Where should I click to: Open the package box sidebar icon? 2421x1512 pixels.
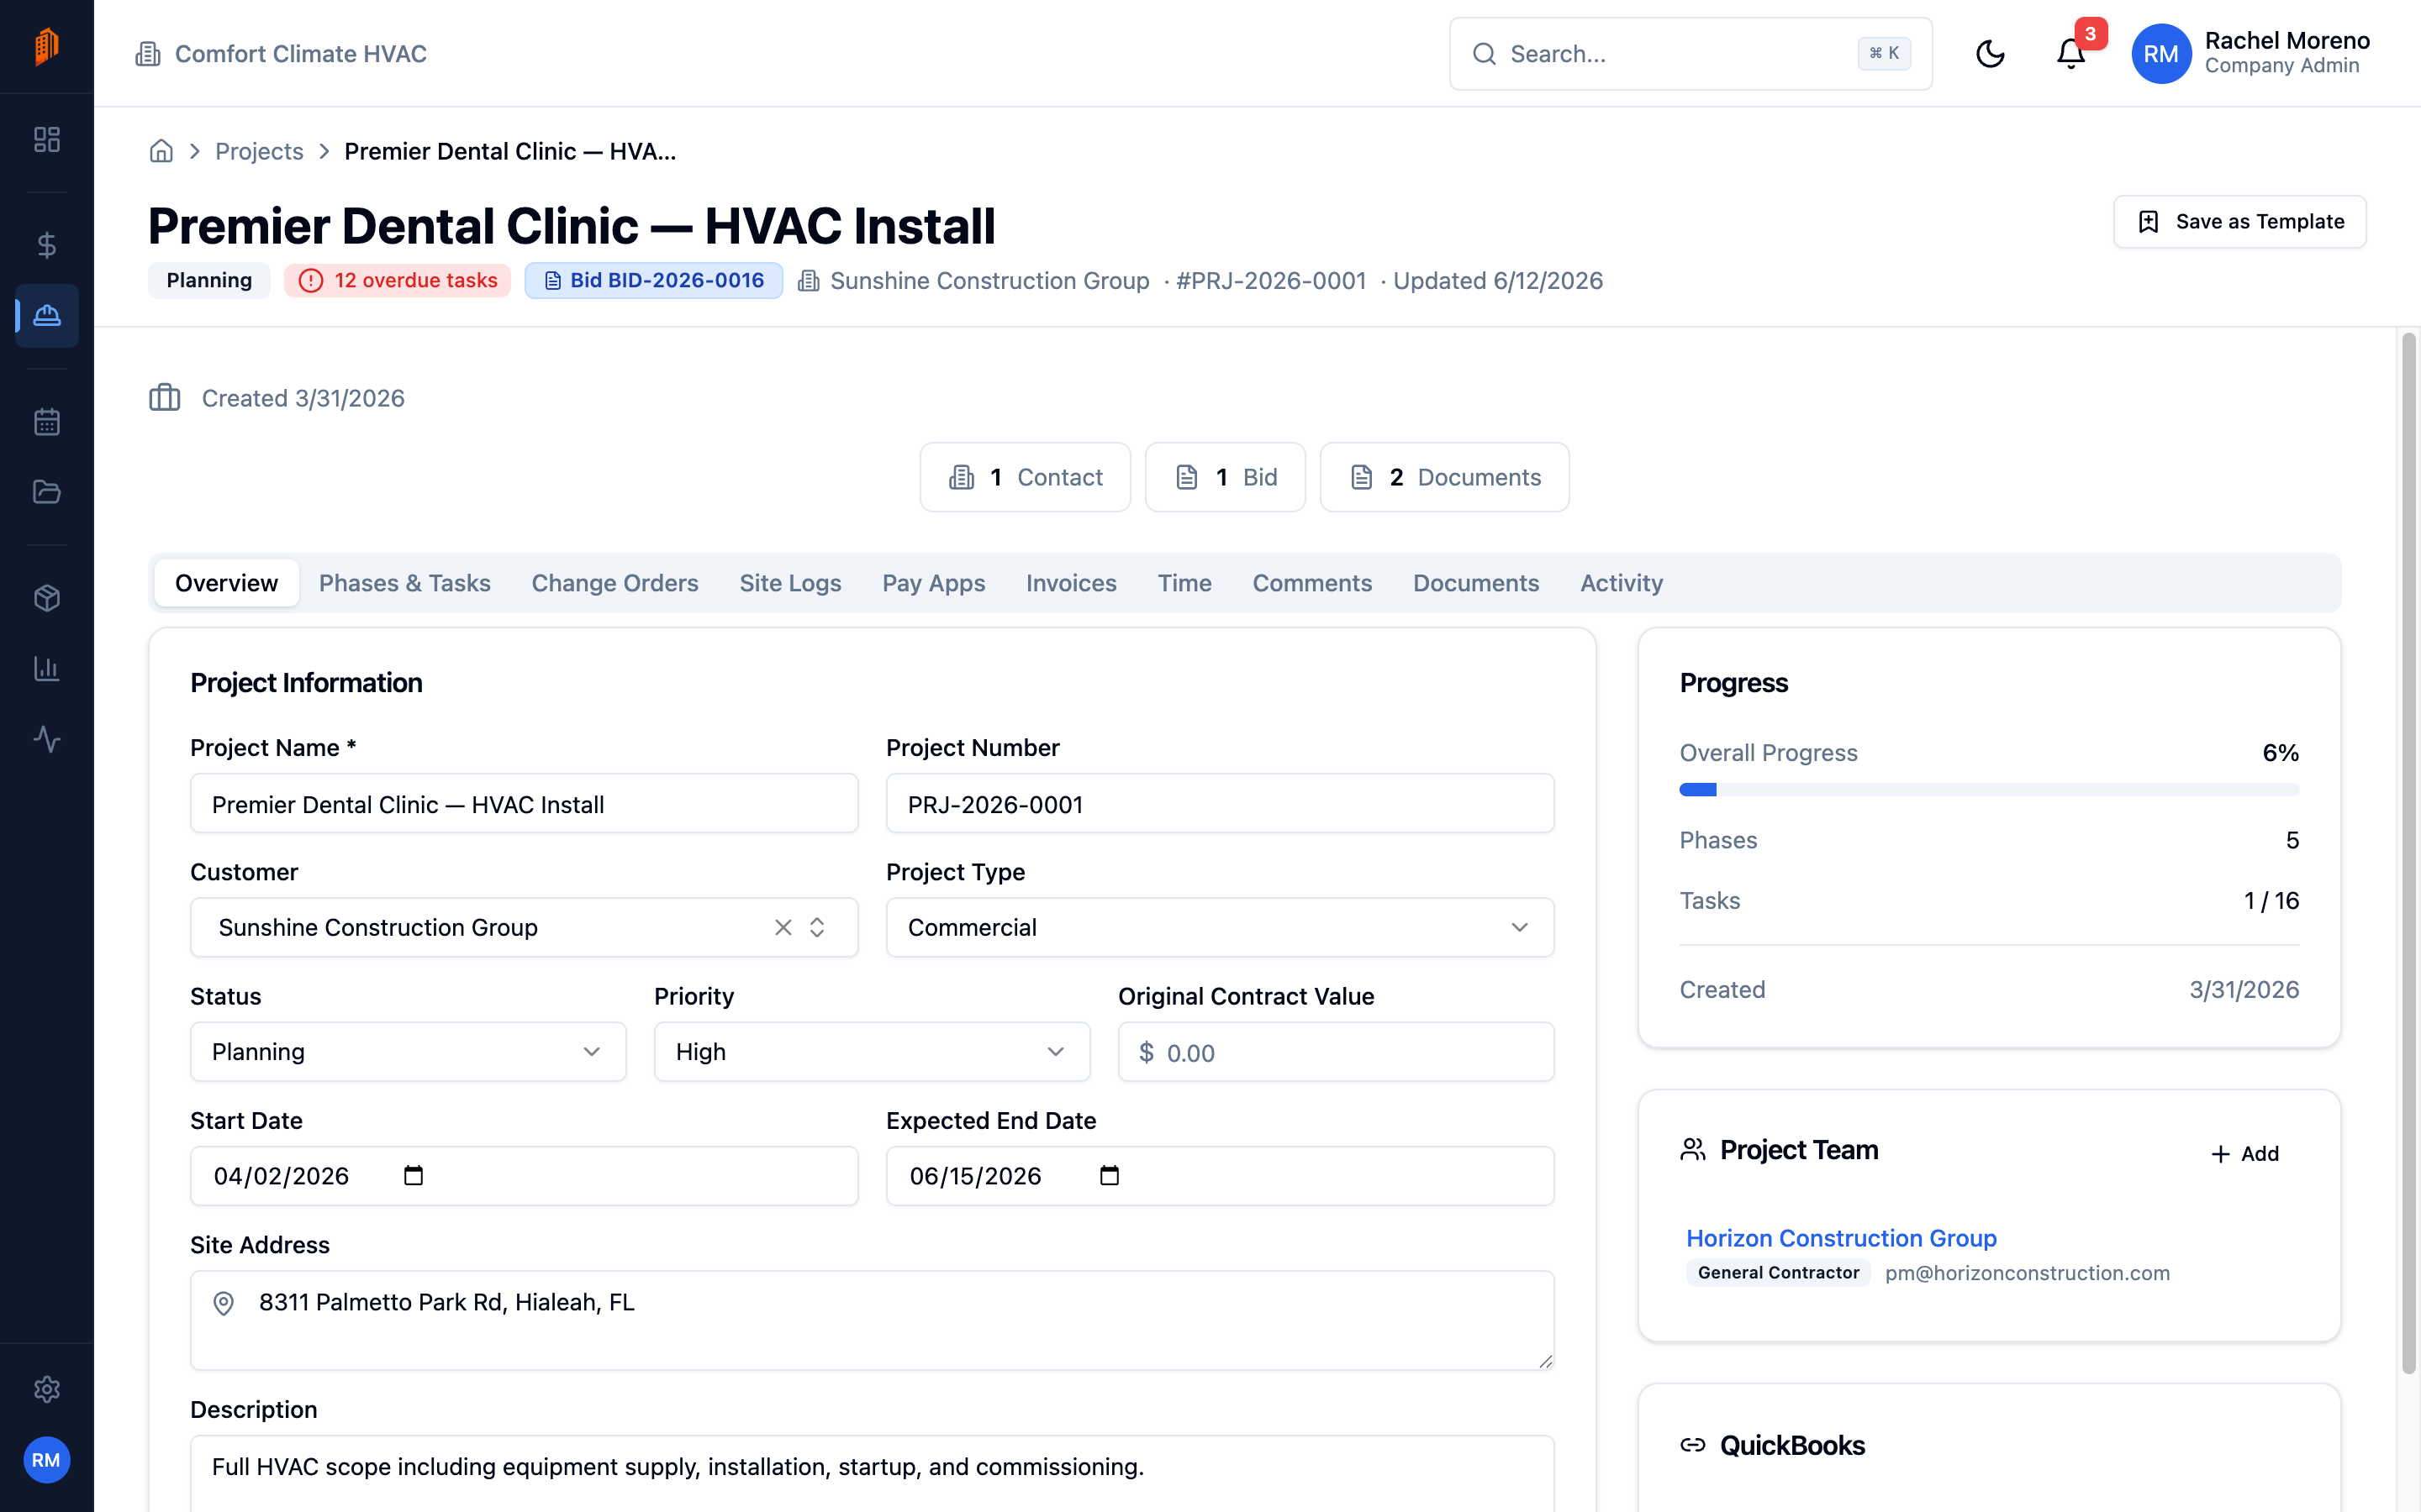pyautogui.click(x=47, y=598)
